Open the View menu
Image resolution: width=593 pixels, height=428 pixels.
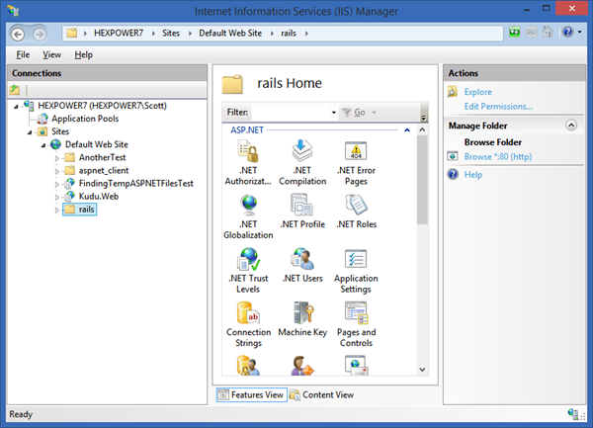click(x=51, y=54)
